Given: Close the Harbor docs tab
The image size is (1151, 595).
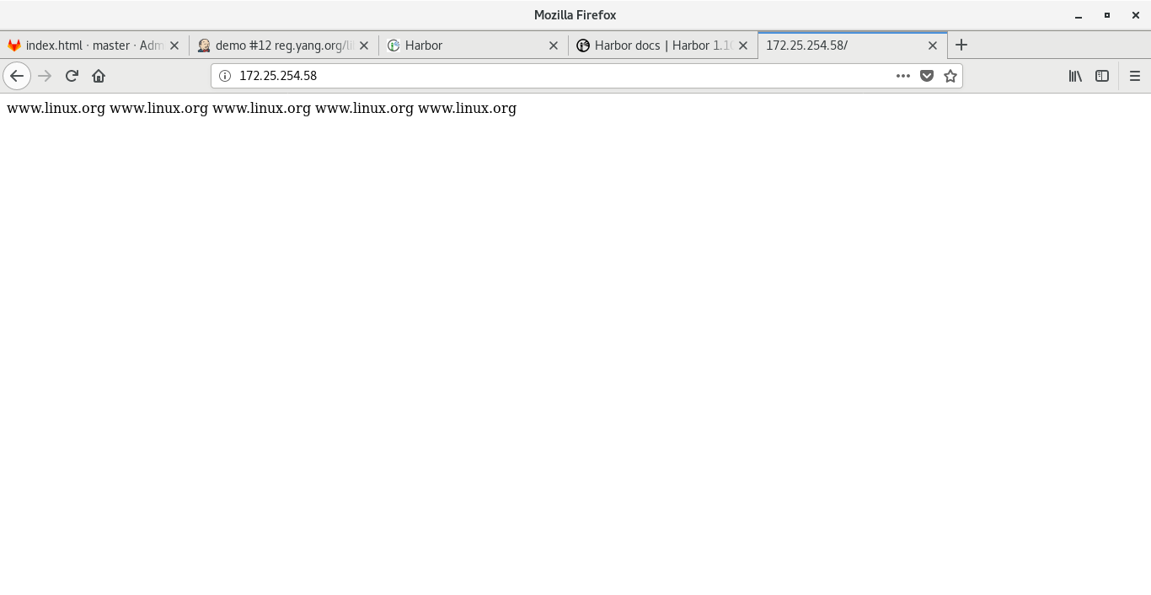Looking at the screenshot, I should (743, 46).
